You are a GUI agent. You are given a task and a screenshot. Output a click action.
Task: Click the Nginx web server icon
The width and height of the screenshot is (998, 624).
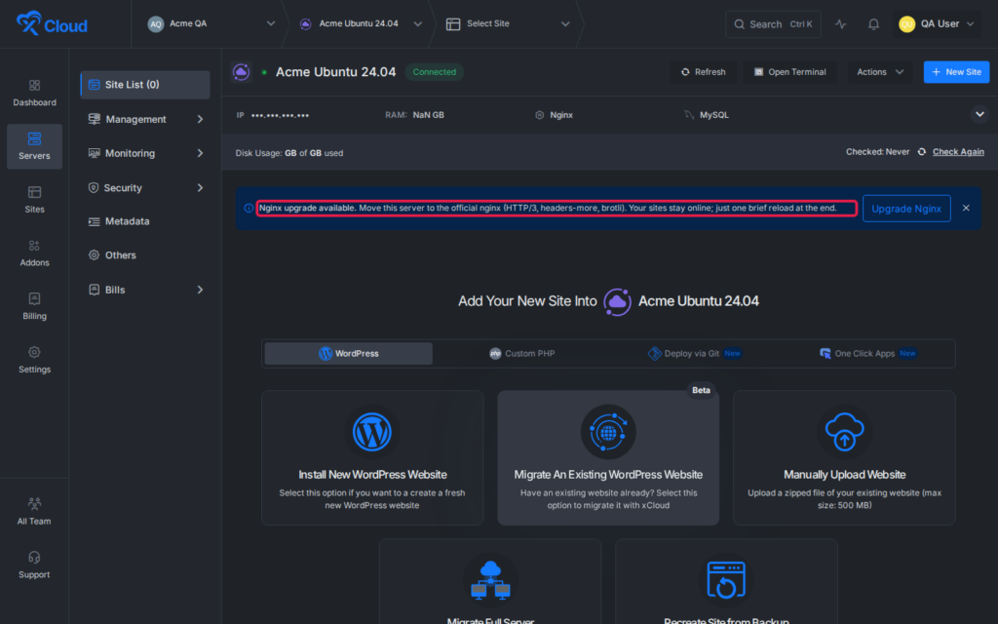[x=540, y=115]
